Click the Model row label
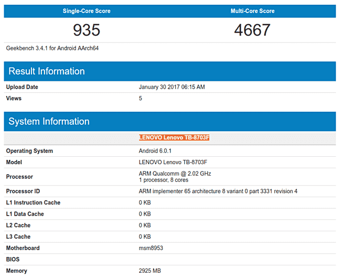The height and width of the screenshot is (279, 341). tap(15, 163)
